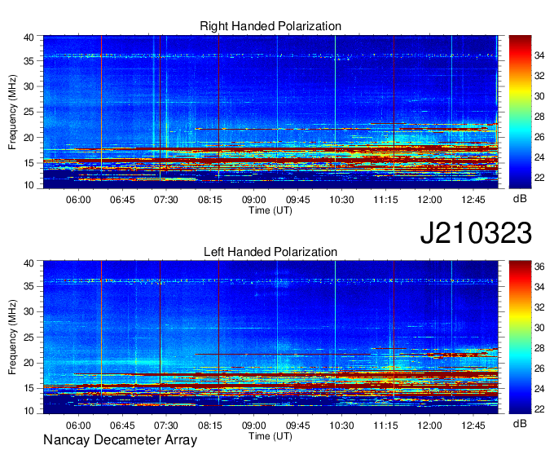Screen dimensions: 554x450
Task: Click 09:45 time tick under Right Handed plot
Action: click(298, 200)
